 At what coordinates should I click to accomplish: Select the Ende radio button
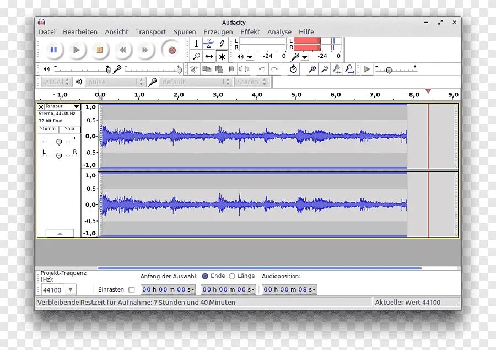pos(205,276)
